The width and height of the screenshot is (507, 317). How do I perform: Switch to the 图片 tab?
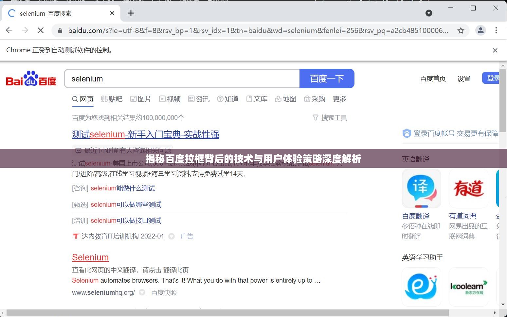coord(141,99)
